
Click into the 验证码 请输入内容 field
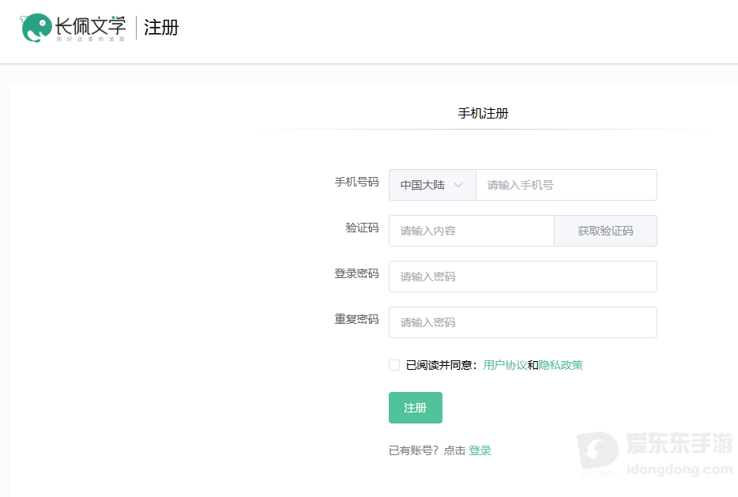pos(472,231)
